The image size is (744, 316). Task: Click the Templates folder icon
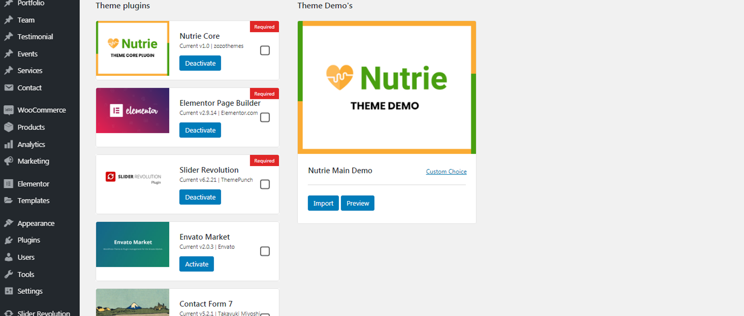coord(8,201)
